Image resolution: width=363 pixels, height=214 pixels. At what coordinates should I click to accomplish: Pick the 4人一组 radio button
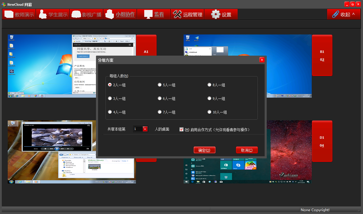pos(117,112)
